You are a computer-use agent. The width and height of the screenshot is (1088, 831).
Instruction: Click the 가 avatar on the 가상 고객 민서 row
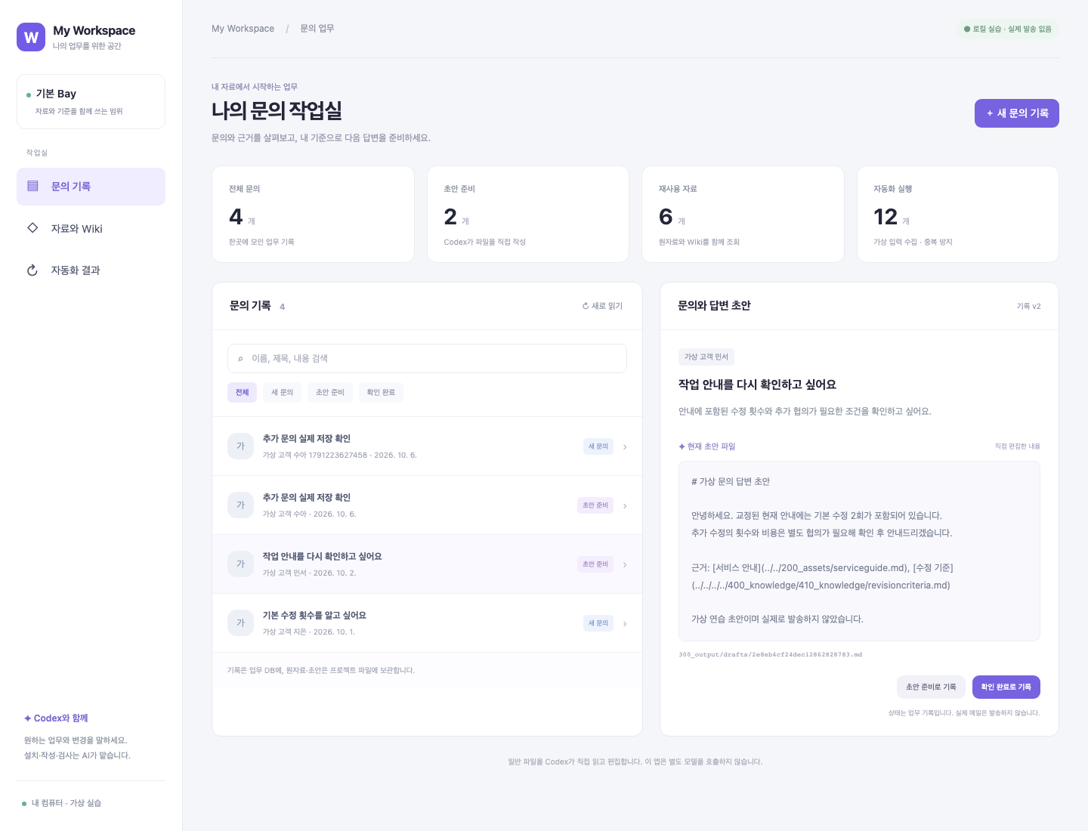coord(240,564)
